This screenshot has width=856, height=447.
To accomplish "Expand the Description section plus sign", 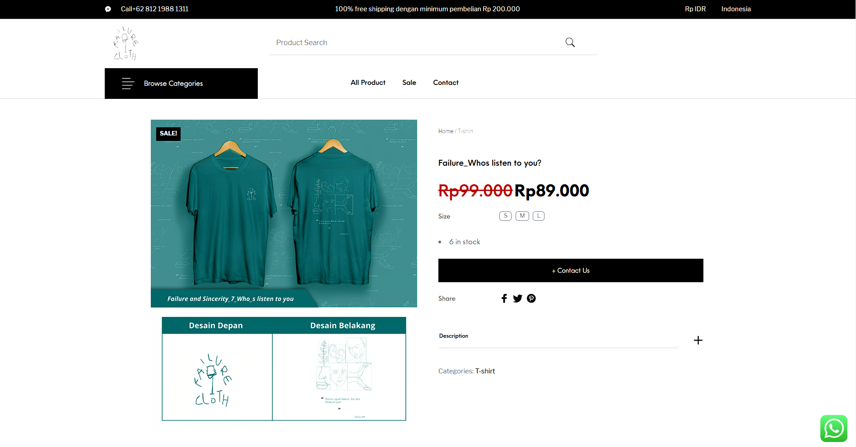I will (x=698, y=340).
